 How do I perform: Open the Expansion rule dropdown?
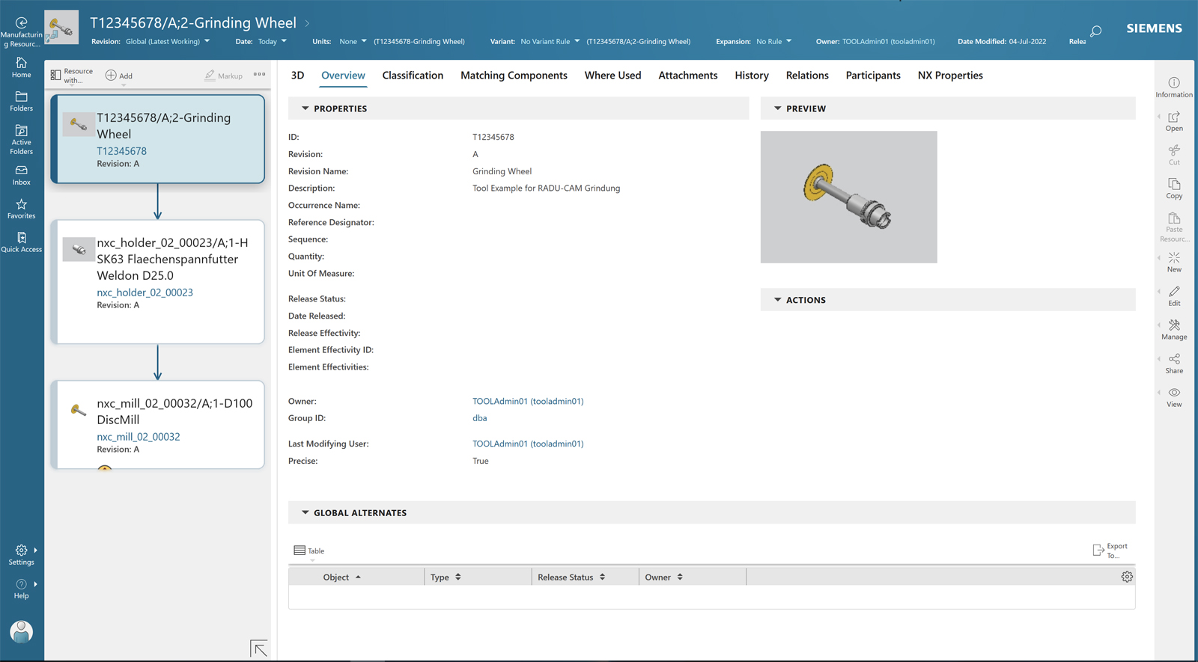point(773,41)
